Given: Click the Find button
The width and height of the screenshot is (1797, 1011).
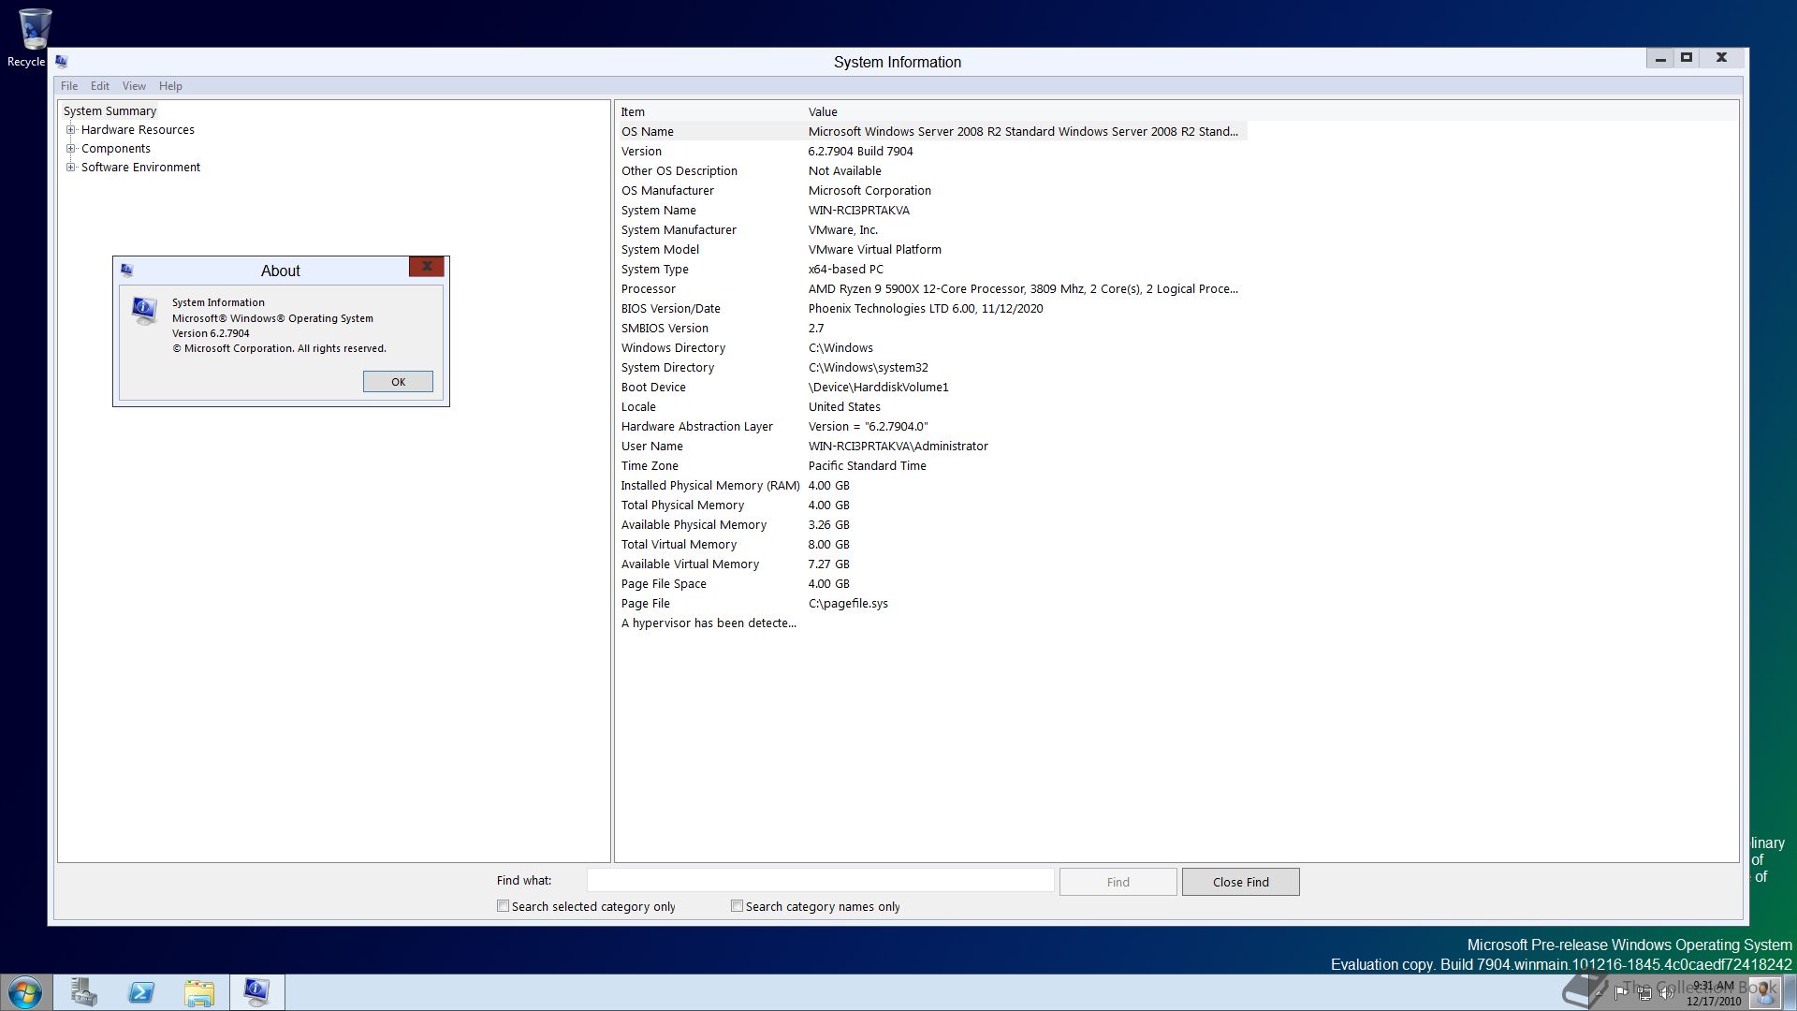Looking at the screenshot, I should (x=1118, y=882).
